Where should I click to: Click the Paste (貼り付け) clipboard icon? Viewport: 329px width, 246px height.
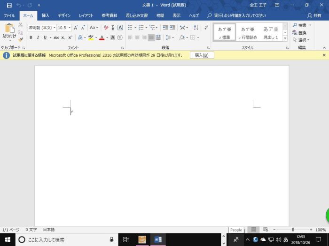pyautogui.click(x=8, y=28)
